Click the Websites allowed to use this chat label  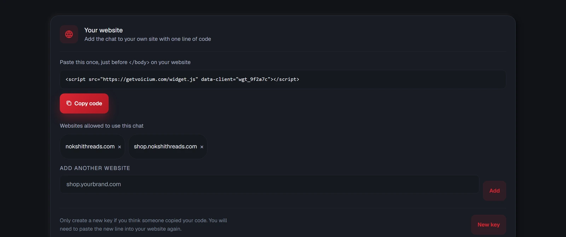coord(102,126)
